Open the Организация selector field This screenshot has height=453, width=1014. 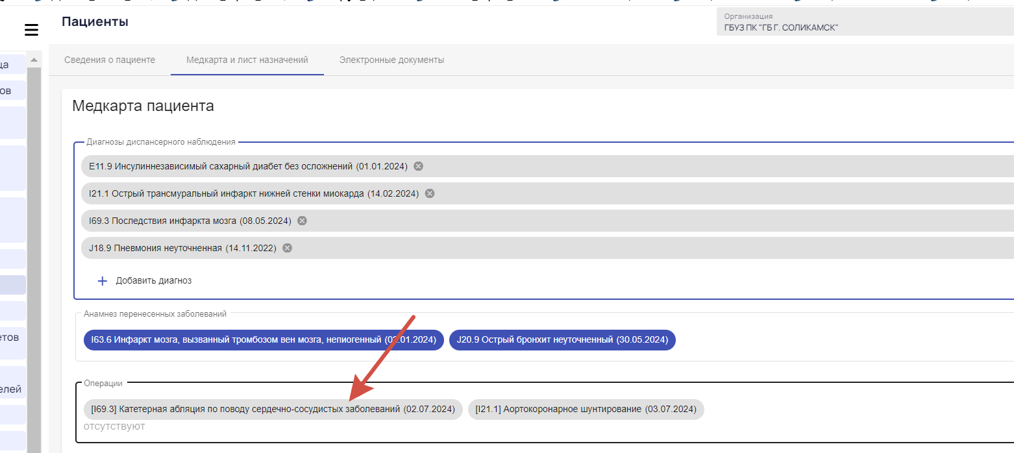click(865, 22)
